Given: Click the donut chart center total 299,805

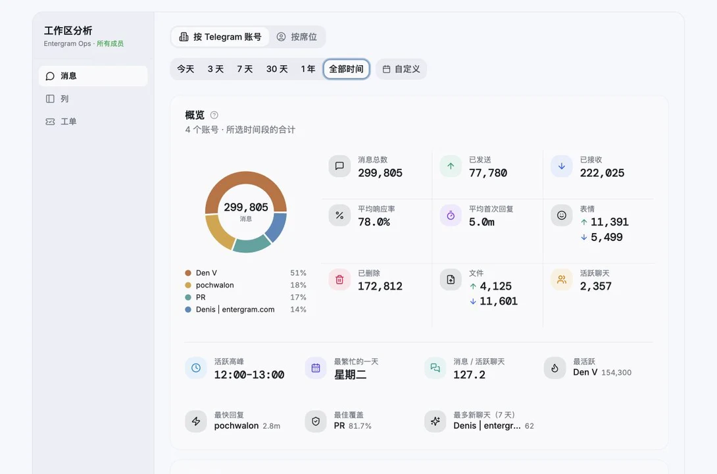Looking at the screenshot, I should click(x=246, y=207).
